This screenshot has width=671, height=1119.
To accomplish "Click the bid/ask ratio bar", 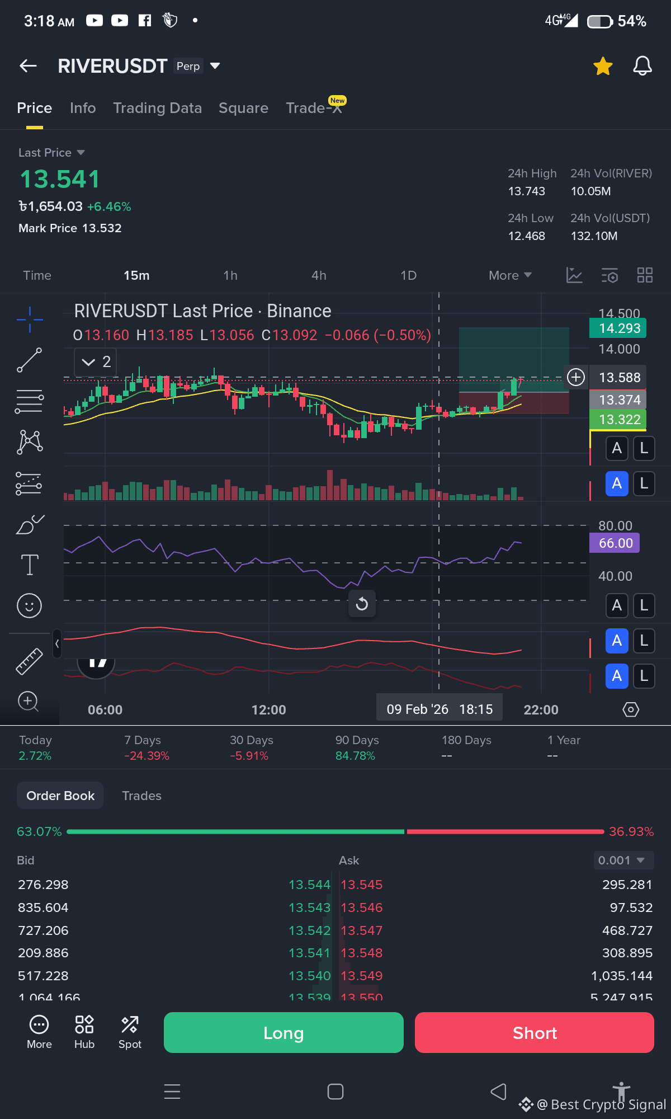I will pyautogui.click(x=335, y=831).
